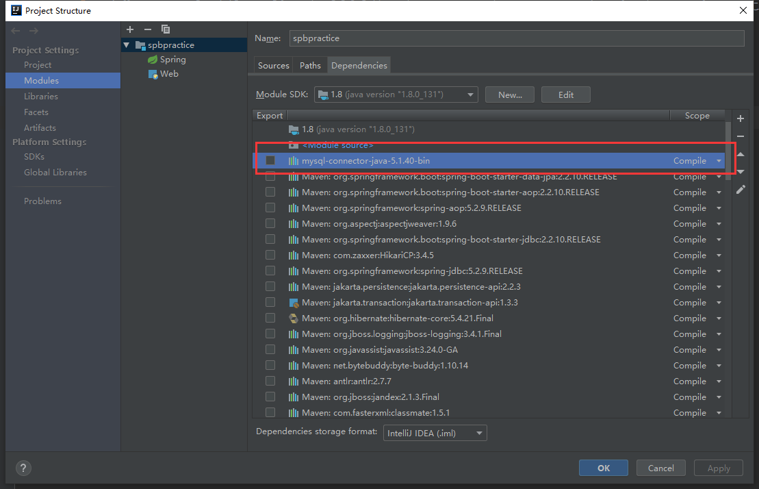The height and width of the screenshot is (489, 759).
Task: Click the OK button
Action: pos(604,468)
